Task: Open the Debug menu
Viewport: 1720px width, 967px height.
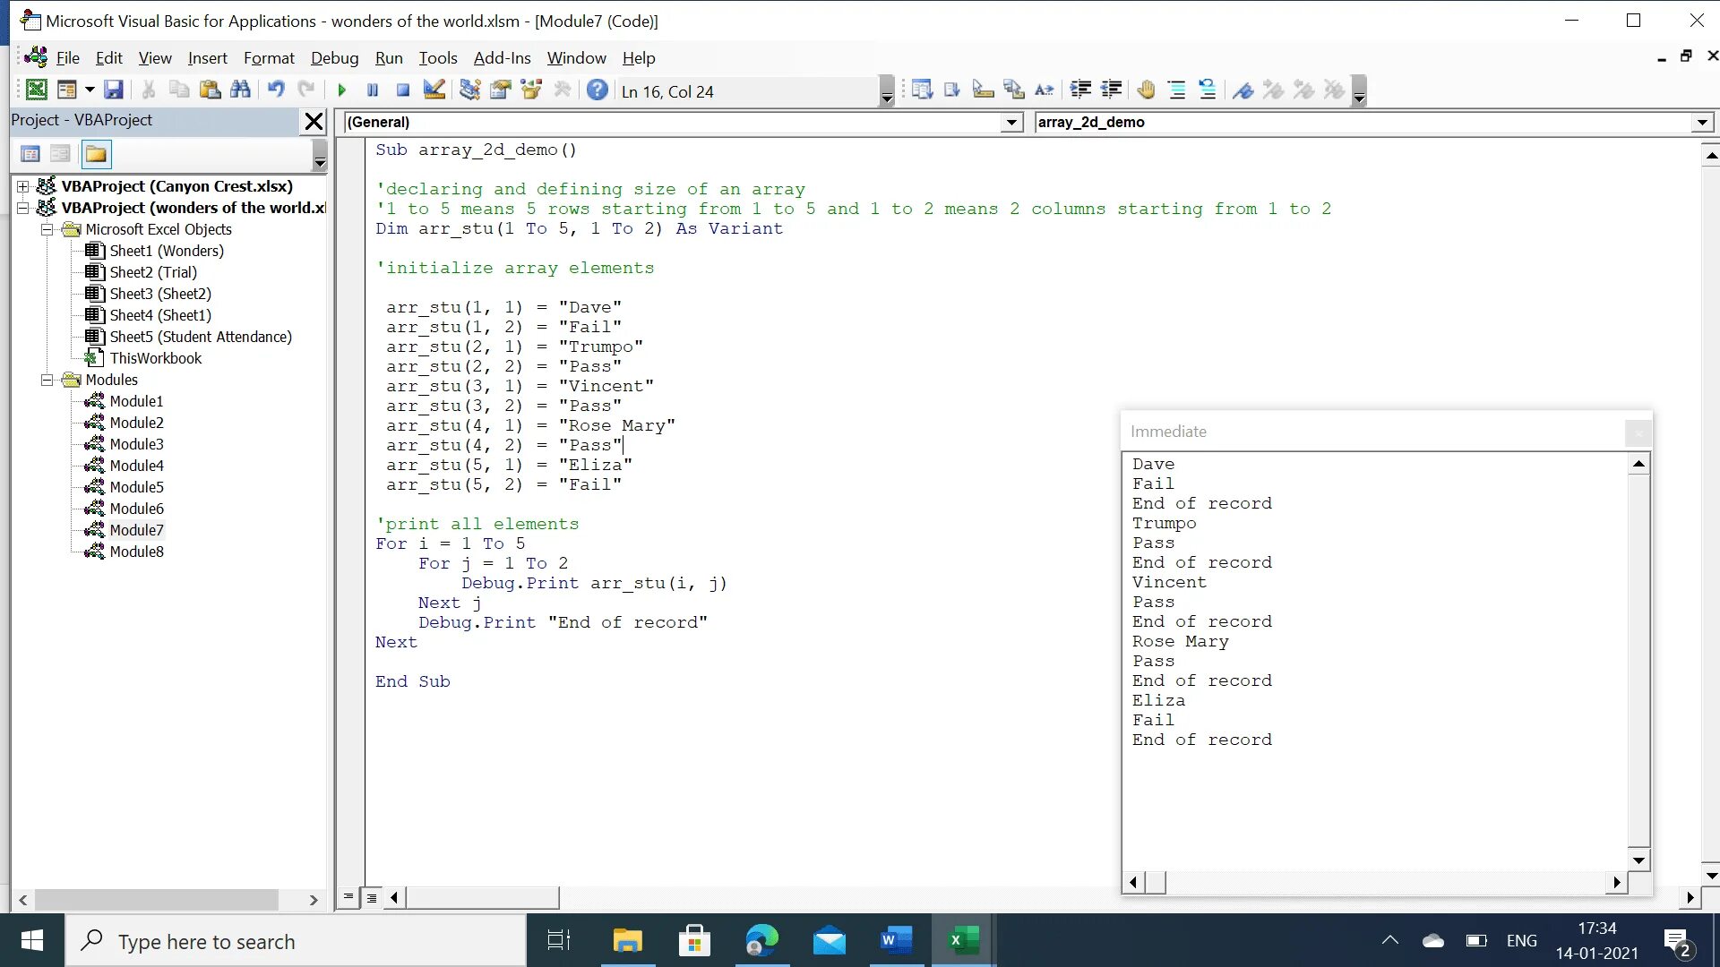Action: 334,58
